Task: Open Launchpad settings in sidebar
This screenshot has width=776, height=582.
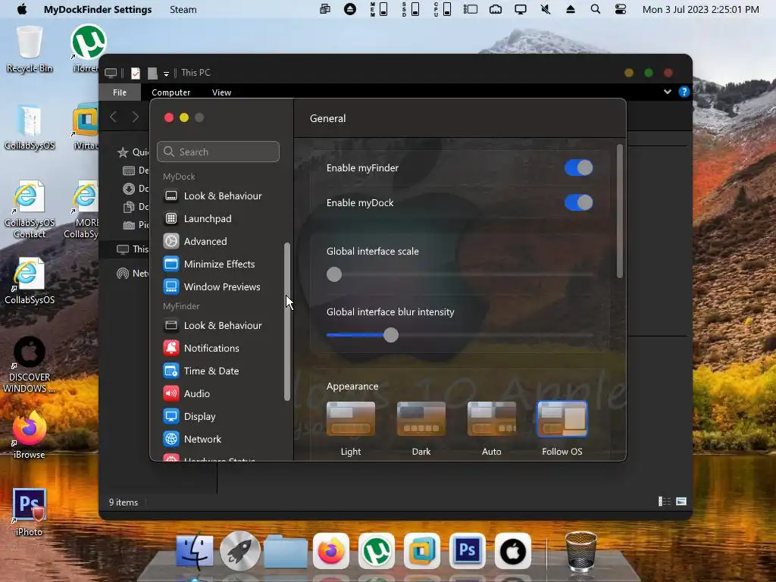Action: click(198, 219)
